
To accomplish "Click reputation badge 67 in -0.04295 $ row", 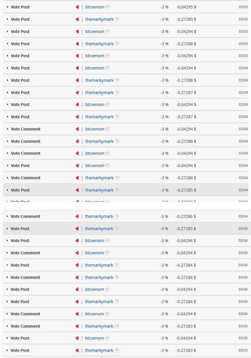I will point(108,7).
